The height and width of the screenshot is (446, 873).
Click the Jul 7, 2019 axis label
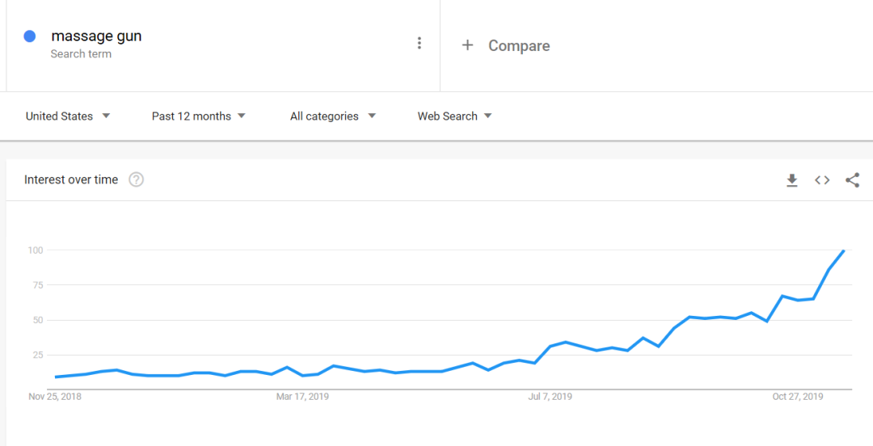pyautogui.click(x=550, y=397)
